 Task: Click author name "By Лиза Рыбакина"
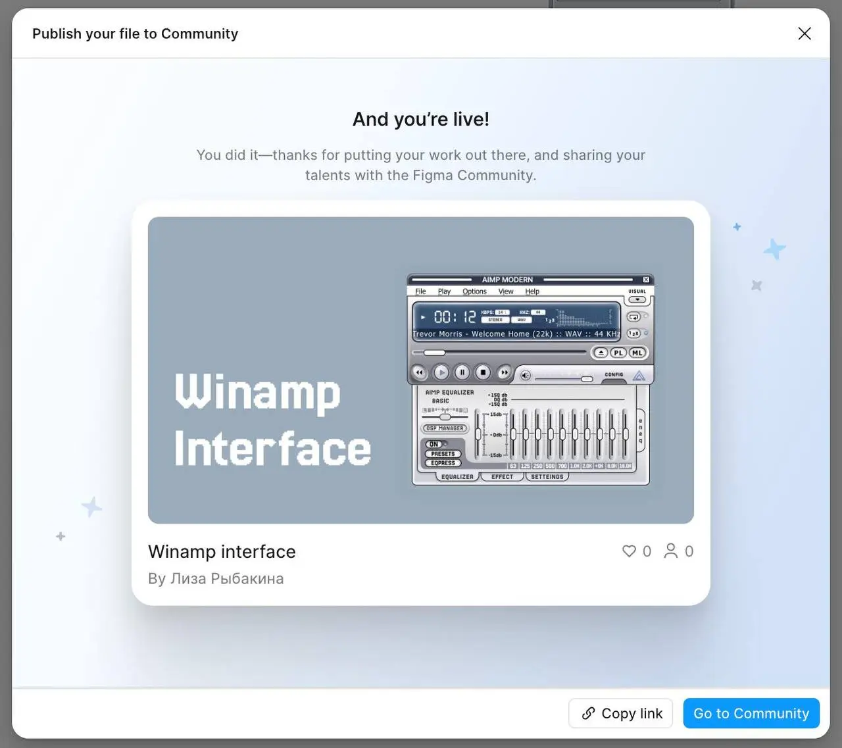[x=216, y=578]
